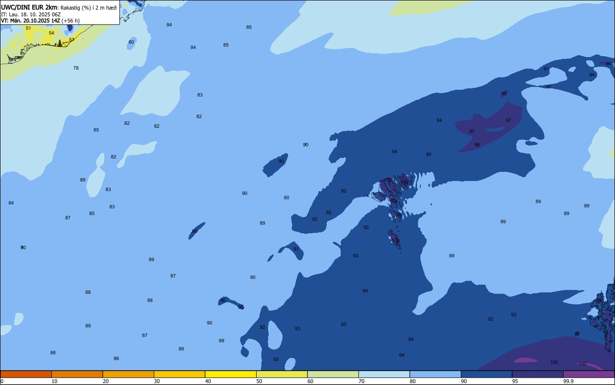Click the orange 10–20 legend swatch

(x=77, y=374)
